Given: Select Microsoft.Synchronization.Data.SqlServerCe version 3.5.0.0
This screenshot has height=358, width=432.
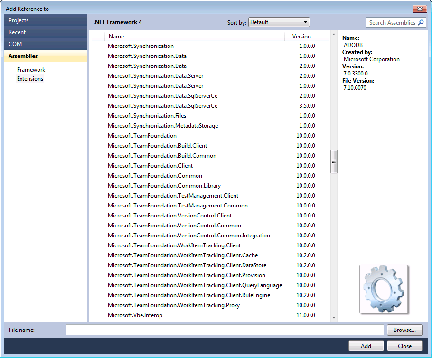Looking at the screenshot, I should (x=210, y=106).
